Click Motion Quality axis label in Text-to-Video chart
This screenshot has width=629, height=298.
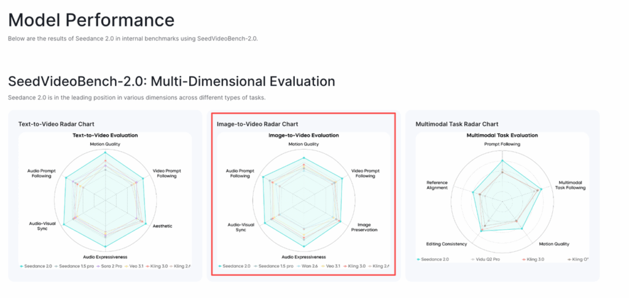click(x=105, y=144)
